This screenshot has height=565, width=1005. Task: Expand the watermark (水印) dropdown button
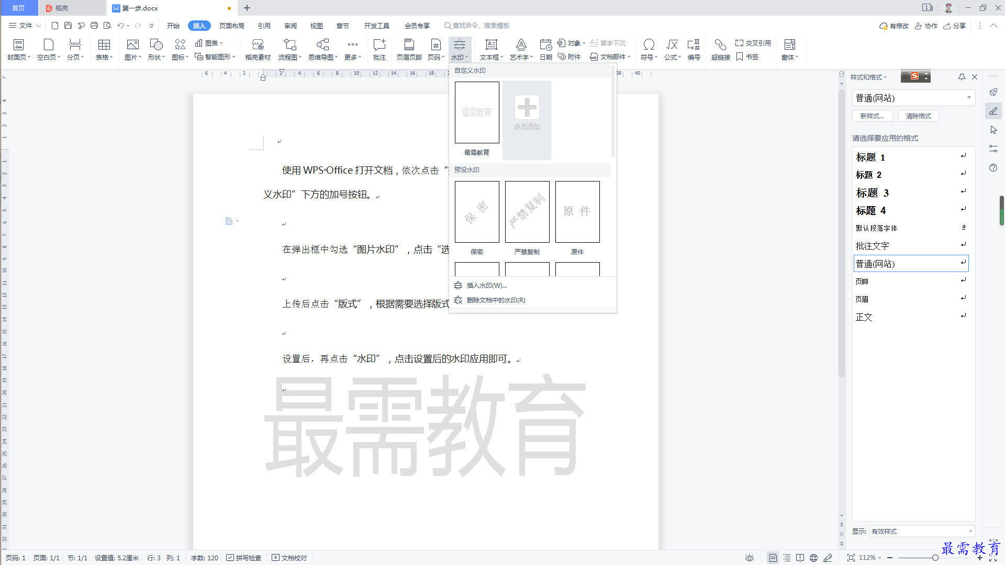pos(460,58)
